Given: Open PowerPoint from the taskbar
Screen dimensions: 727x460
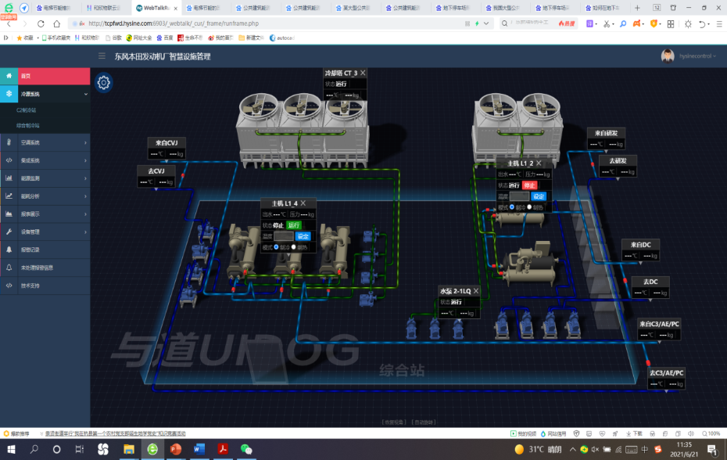Looking at the screenshot, I should click(x=176, y=449).
